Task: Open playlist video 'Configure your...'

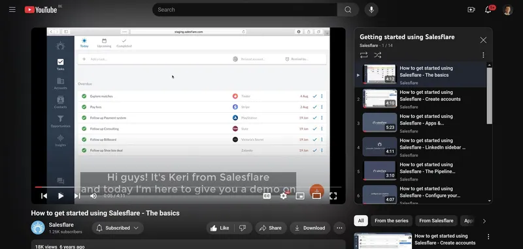Action: click(x=420, y=194)
